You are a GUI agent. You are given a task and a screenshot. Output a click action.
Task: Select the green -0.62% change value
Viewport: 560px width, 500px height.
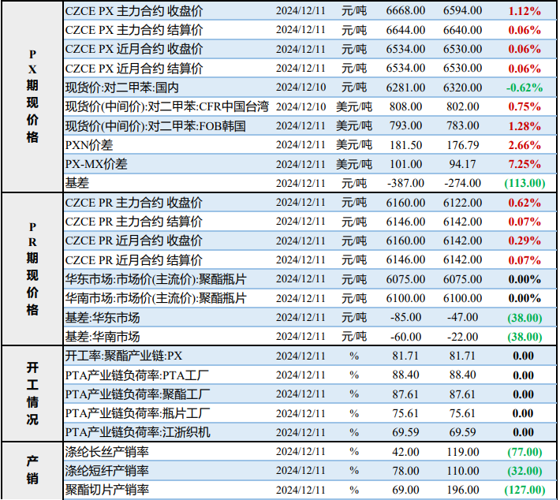[x=525, y=88]
